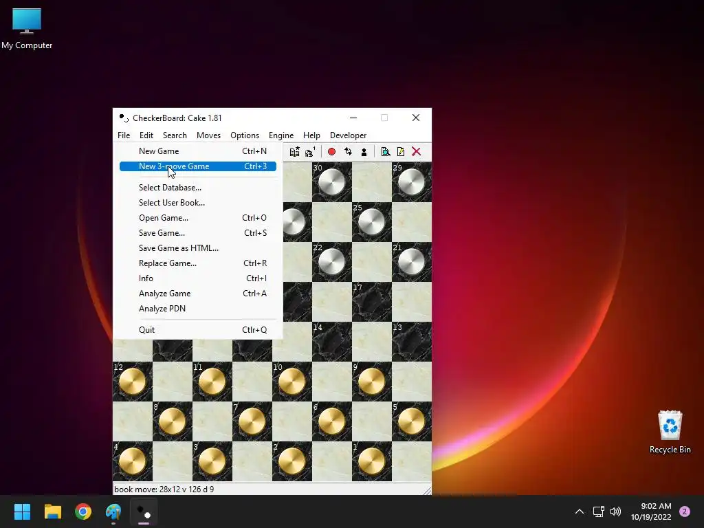Click the white checker on square 22

click(x=332, y=262)
